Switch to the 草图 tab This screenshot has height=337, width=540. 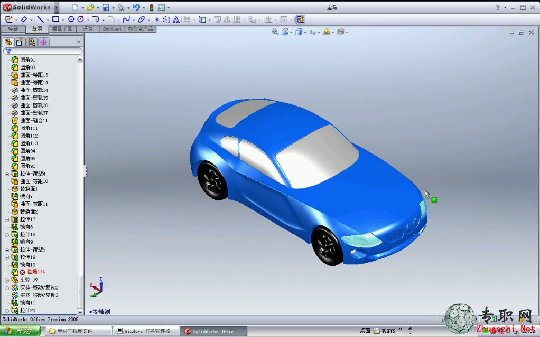tap(37, 29)
